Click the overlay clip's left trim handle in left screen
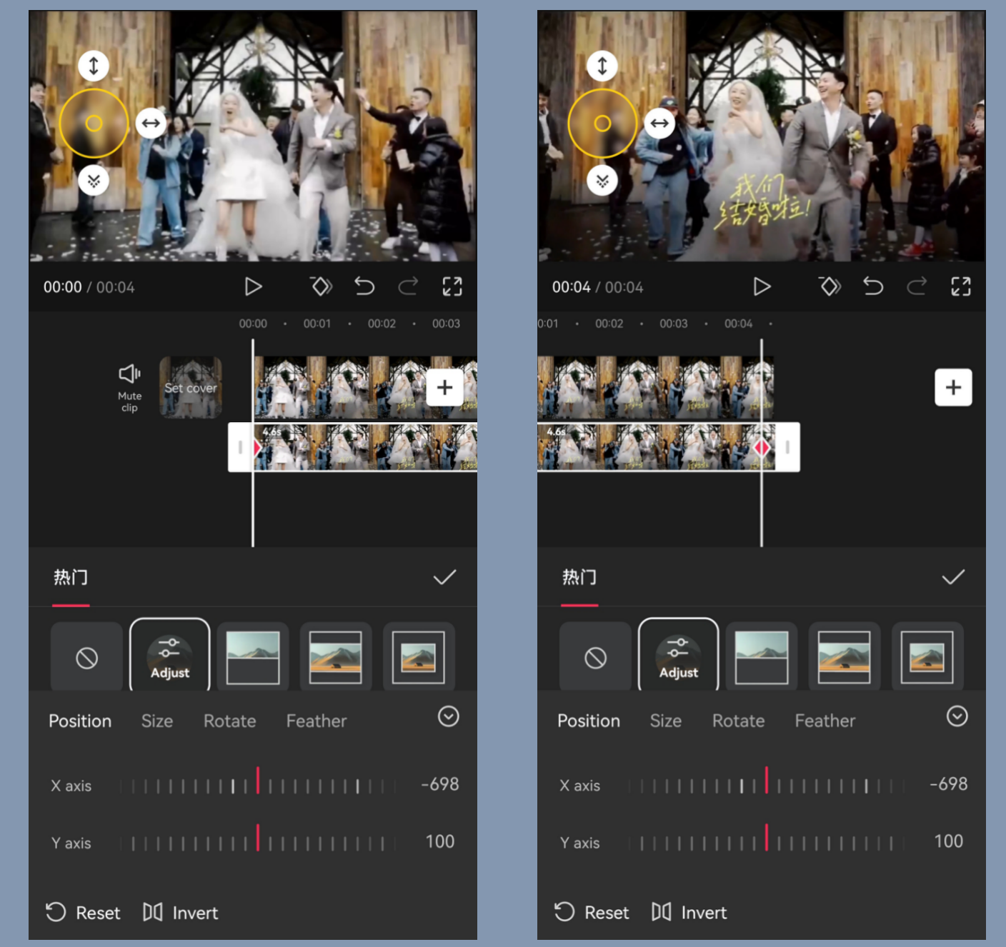 (240, 448)
